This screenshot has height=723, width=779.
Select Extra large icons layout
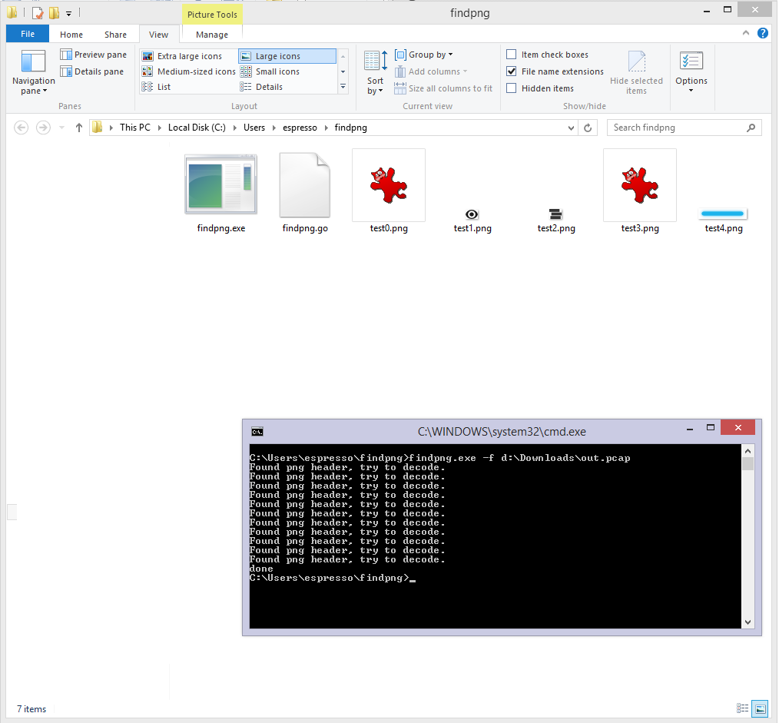click(x=189, y=56)
